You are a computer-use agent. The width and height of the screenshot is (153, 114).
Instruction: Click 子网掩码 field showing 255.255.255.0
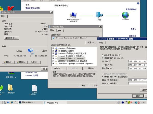(137, 65)
